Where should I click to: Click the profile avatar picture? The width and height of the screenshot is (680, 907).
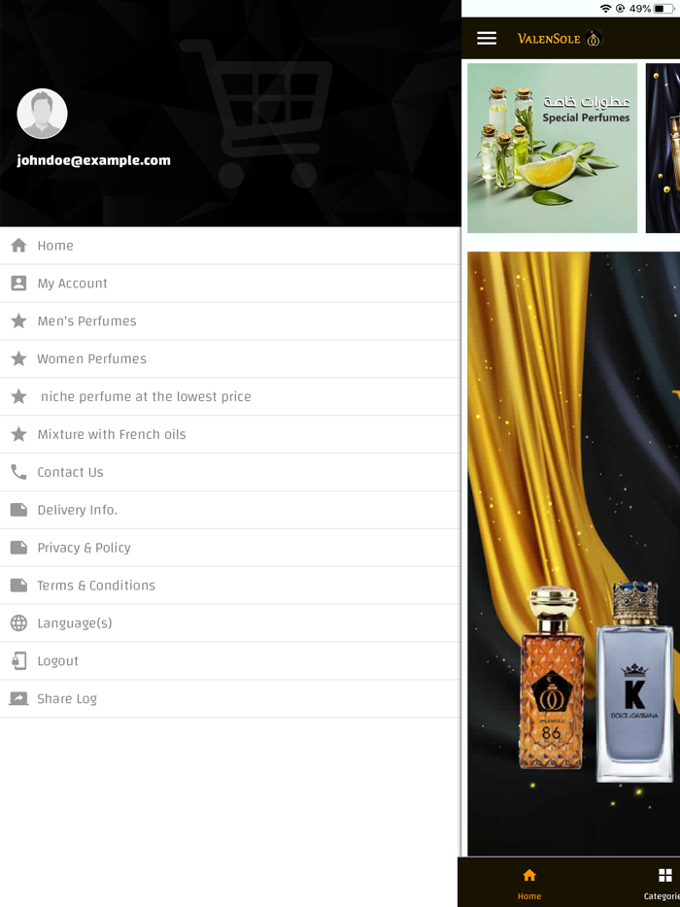(x=42, y=114)
